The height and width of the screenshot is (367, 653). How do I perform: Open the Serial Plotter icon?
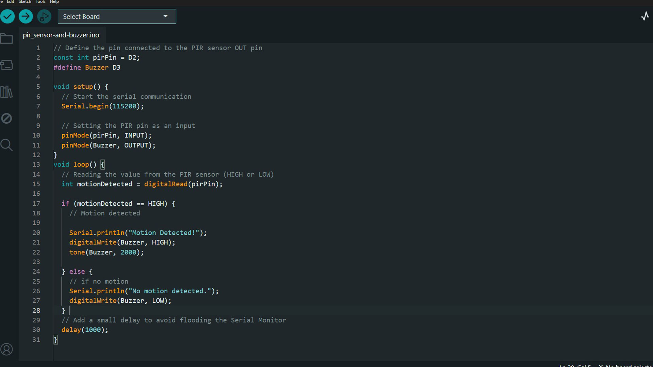click(645, 16)
